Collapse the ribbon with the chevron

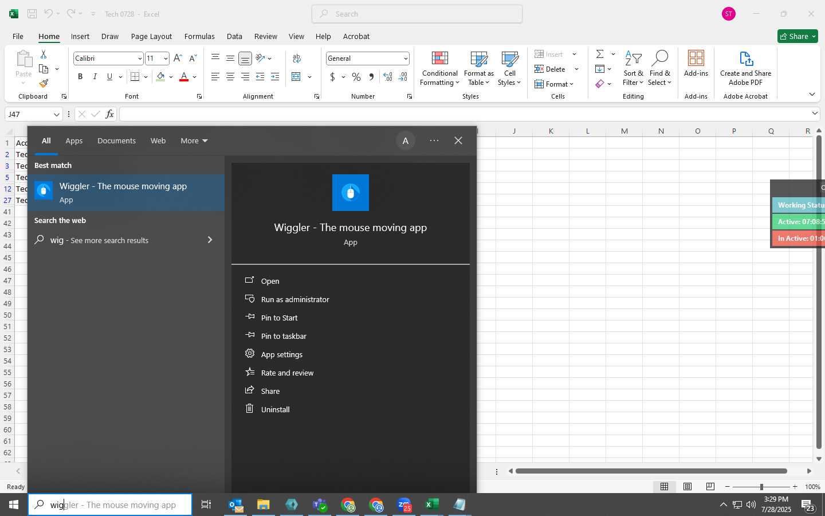(x=812, y=94)
